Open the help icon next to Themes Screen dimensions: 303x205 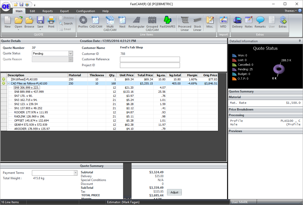[x=300, y=11]
